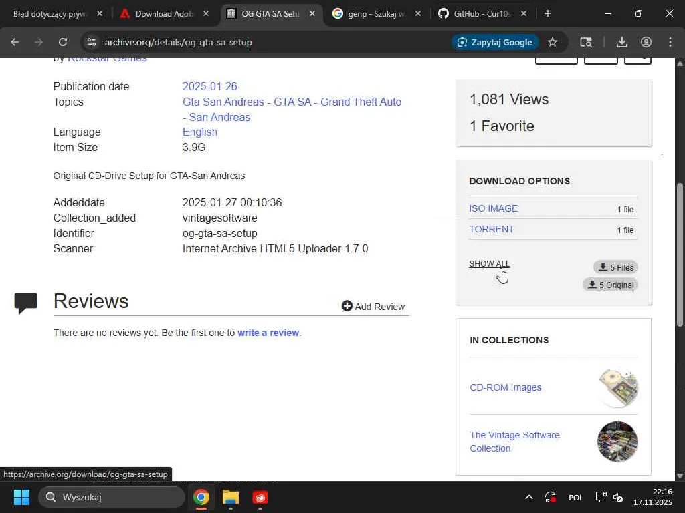Open File Explorer from the taskbar
The image size is (685, 513).
[231, 497]
